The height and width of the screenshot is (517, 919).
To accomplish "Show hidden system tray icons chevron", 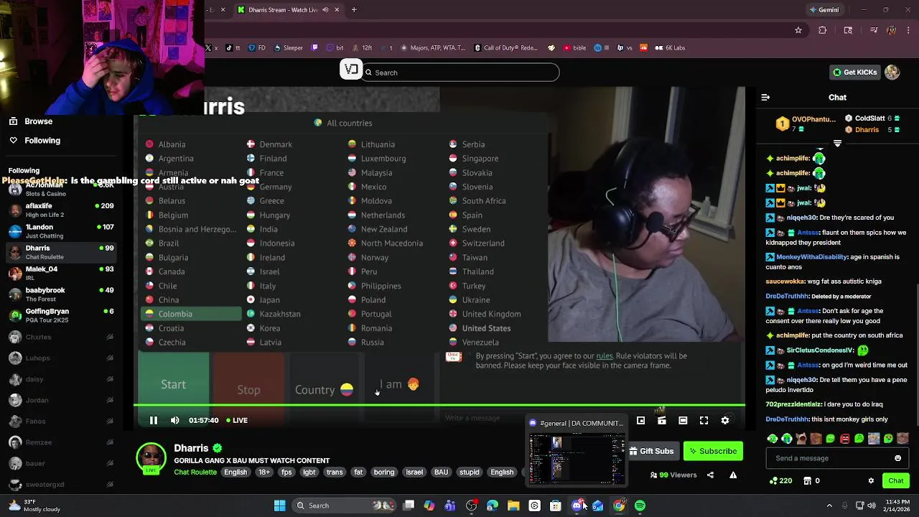I will pos(829,506).
